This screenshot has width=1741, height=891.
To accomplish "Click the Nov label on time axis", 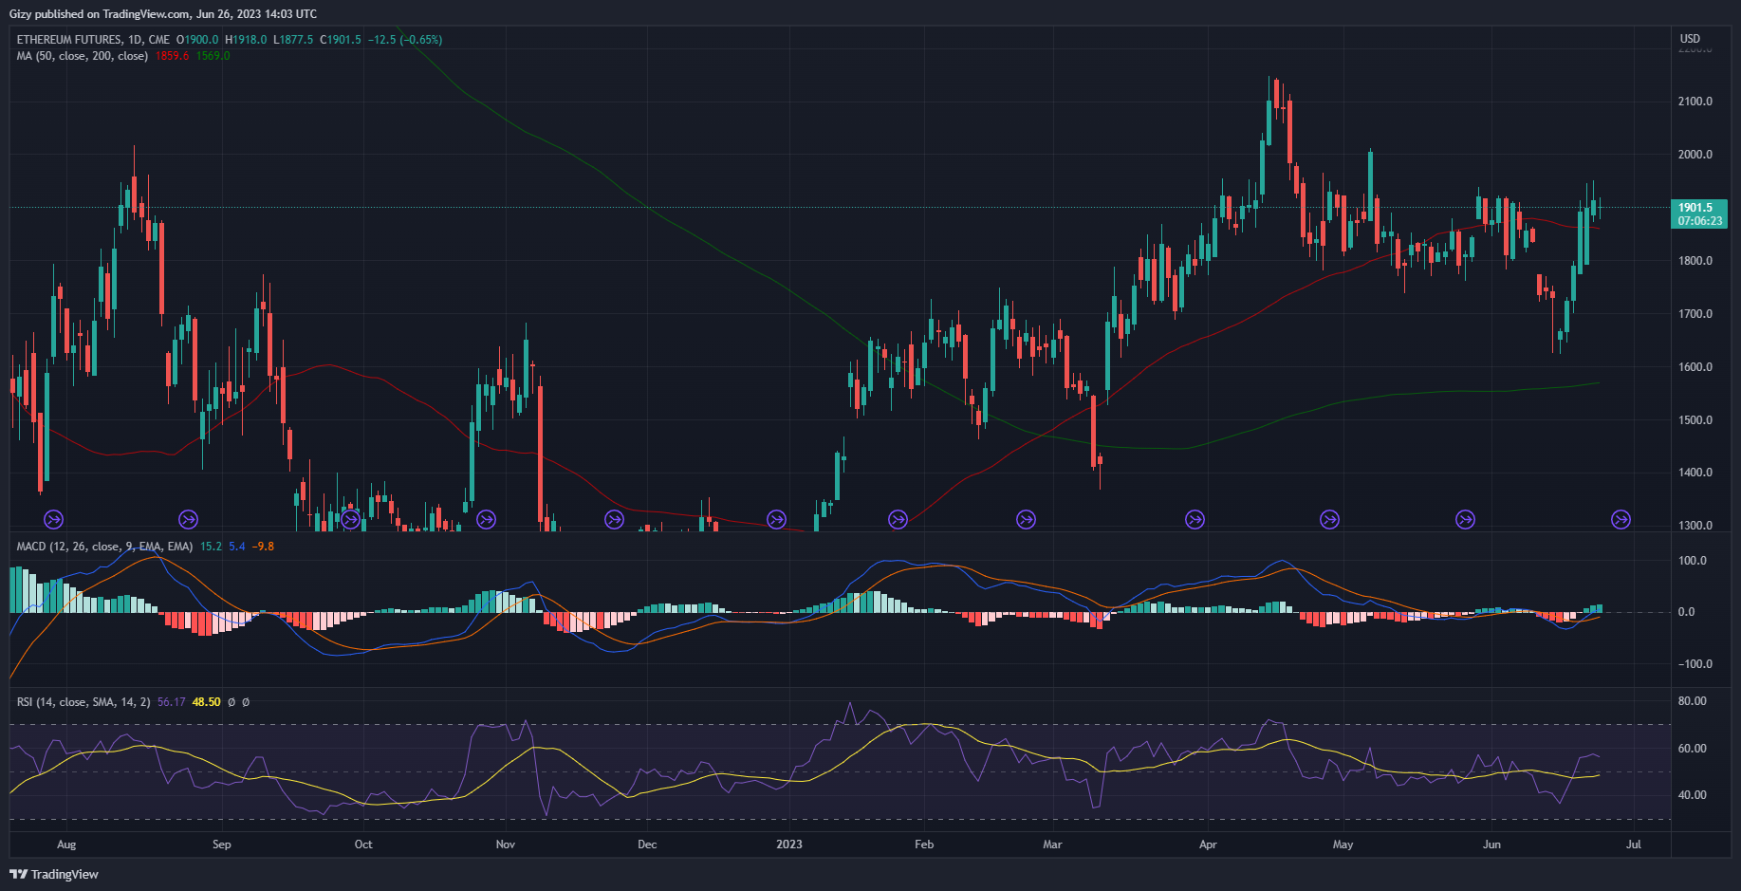I will click(x=506, y=845).
